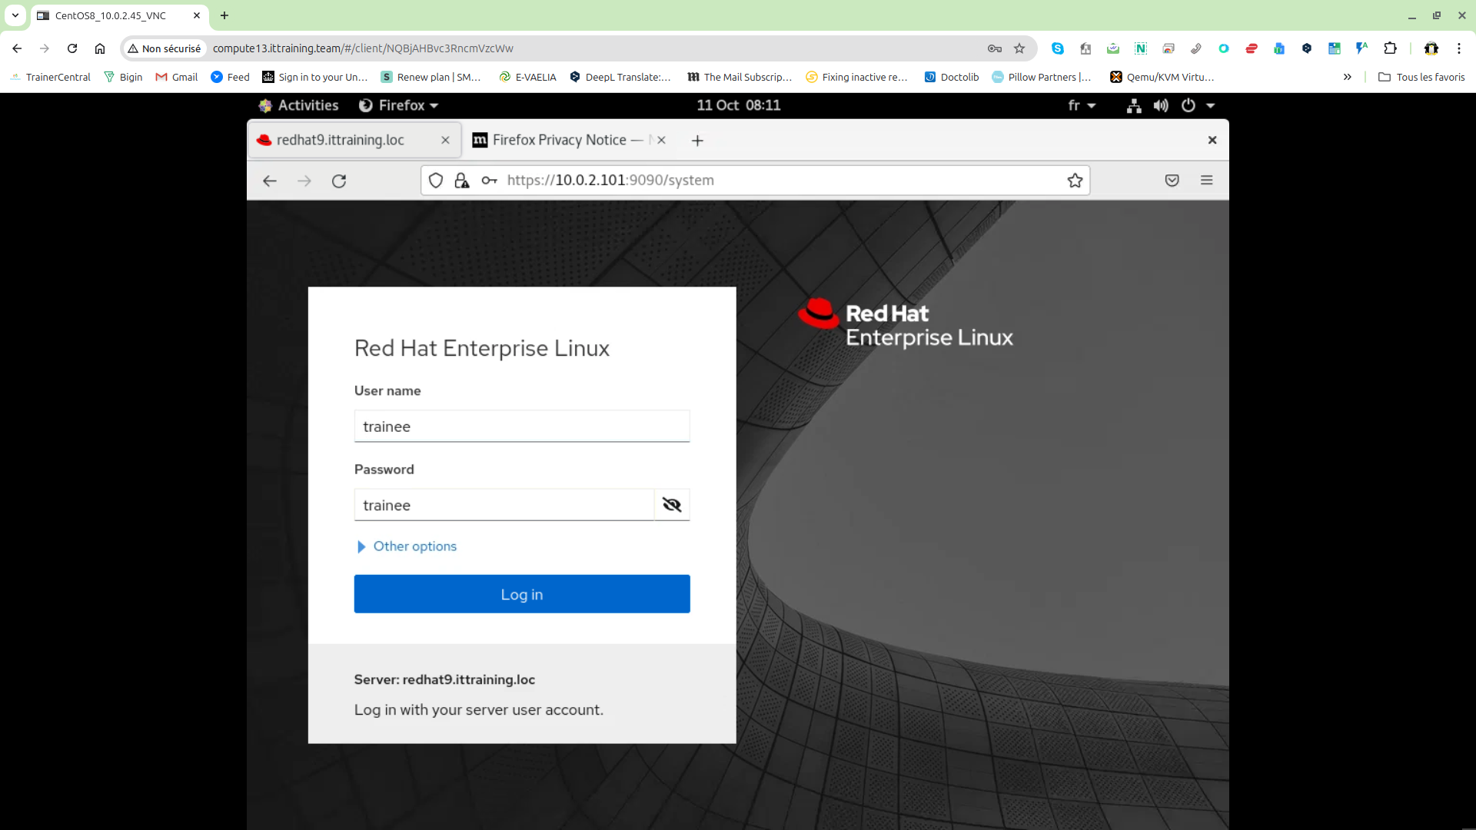This screenshot has height=830, width=1476.
Task: Toggle password visibility eye icon
Action: (672, 505)
